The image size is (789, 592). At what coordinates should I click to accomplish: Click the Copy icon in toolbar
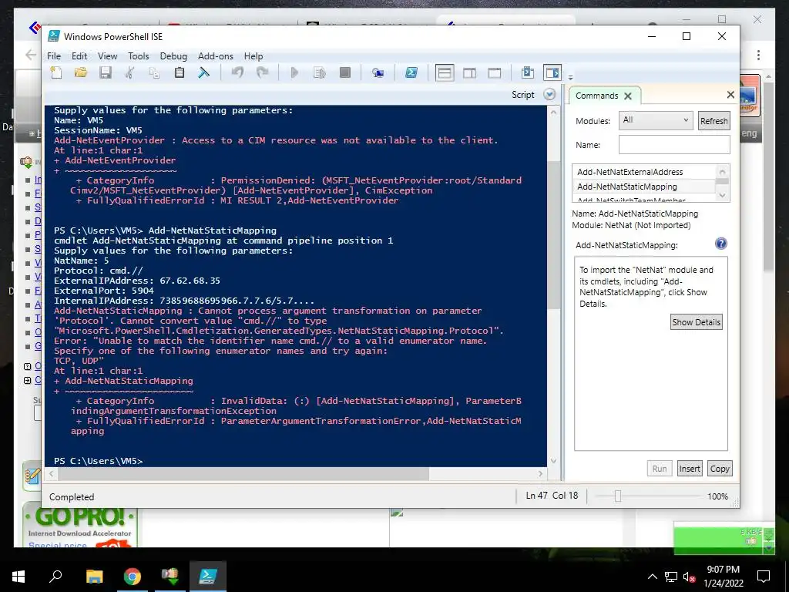(x=154, y=72)
